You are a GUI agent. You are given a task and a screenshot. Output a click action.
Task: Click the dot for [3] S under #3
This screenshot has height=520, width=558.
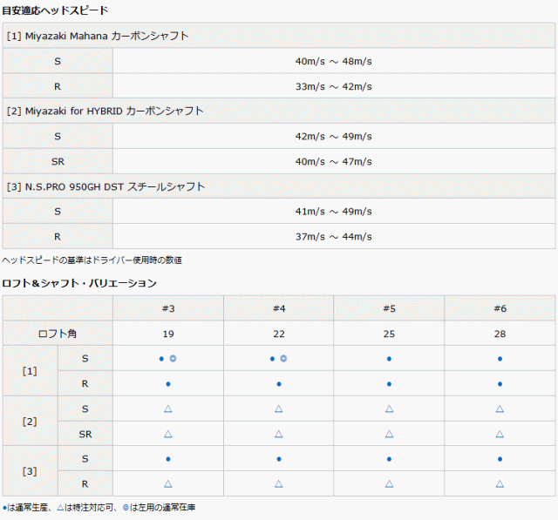(x=167, y=458)
